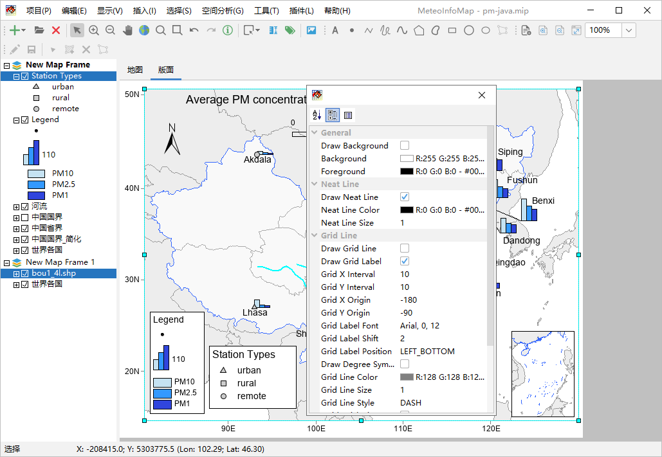The width and height of the screenshot is (662, 457).
Task: Click the Identify info icon
Action: click(228, 30)
